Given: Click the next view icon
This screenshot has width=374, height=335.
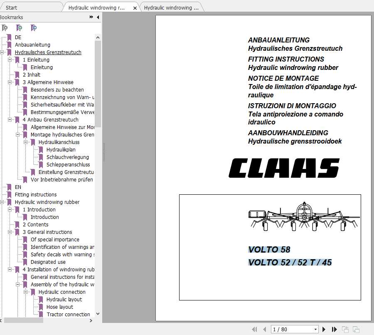Looking at the screenshot, I should point(357,329).
